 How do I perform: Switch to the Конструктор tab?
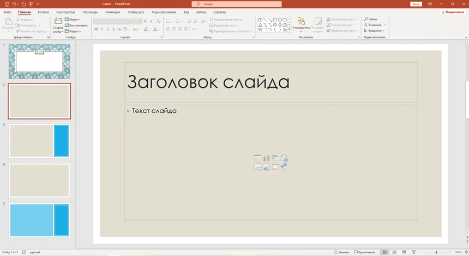65,12
